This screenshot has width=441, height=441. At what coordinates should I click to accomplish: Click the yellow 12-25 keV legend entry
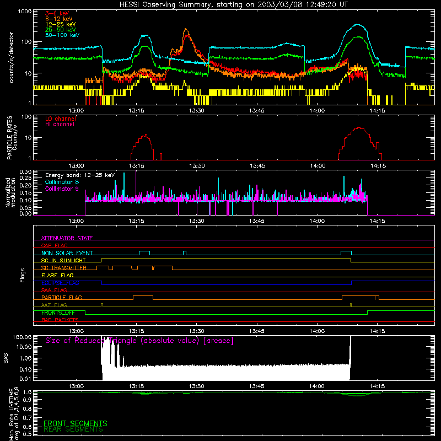tap(61, 24)
